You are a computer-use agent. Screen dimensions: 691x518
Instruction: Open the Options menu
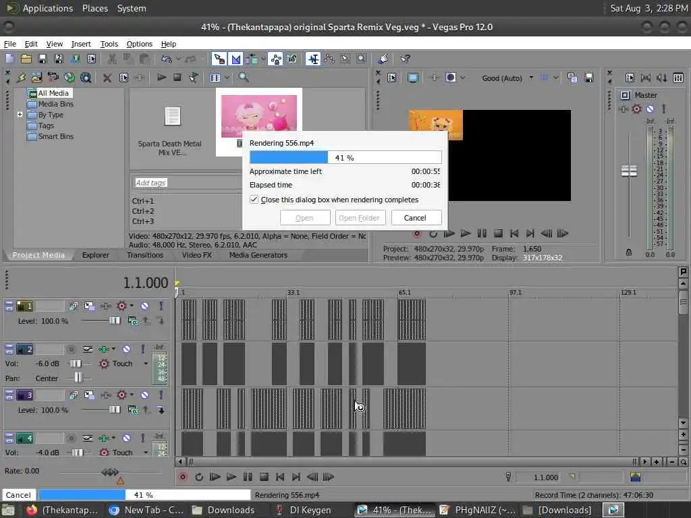pyautogui.click(x=139, y=44)
